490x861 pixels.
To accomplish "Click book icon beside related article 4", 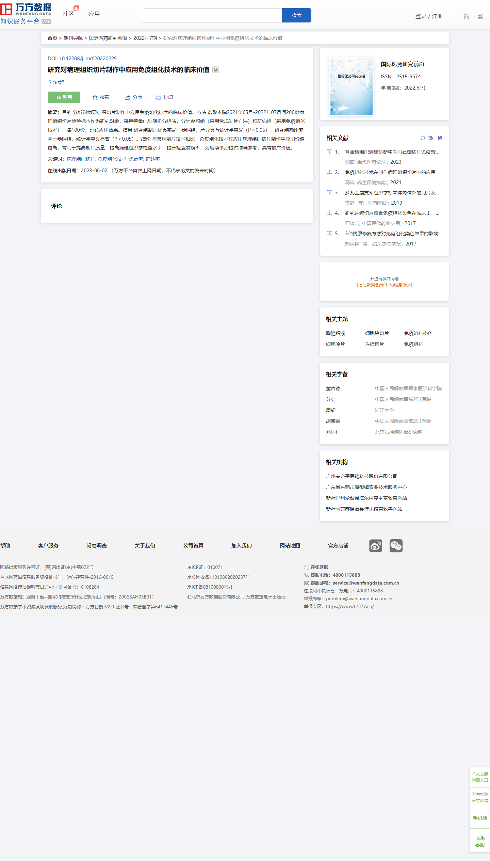I will coord(329,213).
